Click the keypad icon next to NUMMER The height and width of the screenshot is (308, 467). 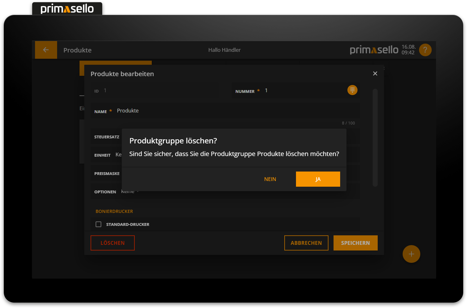click(x=352, y=90)
